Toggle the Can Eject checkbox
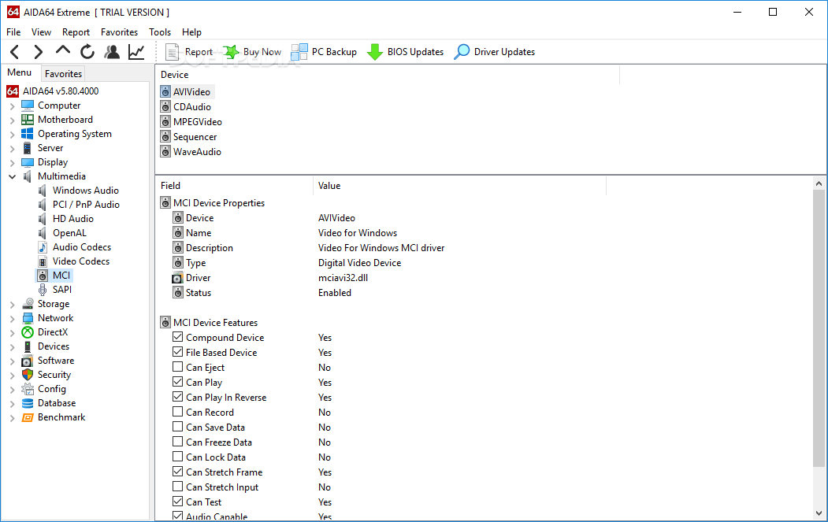The image size is (828, 522). [178, 367]
